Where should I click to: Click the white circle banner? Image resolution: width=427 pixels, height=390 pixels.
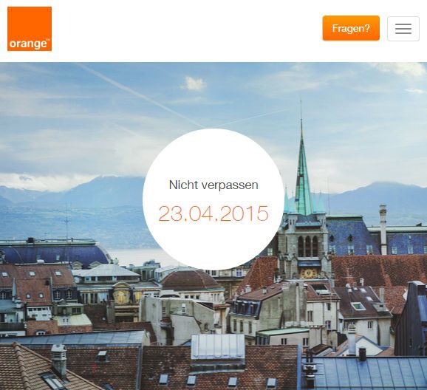pyautogui.click(x=213, y=199)
